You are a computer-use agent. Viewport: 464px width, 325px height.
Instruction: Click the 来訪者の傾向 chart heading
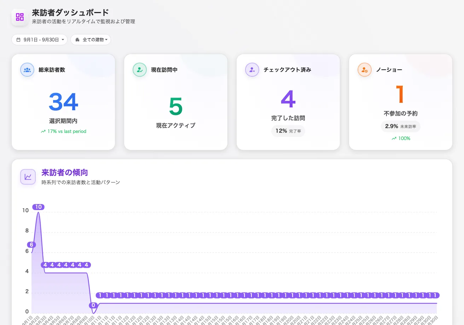[65, 173]
